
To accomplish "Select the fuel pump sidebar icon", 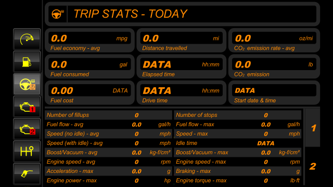I will pyautogui.click(x=27, y=62).
